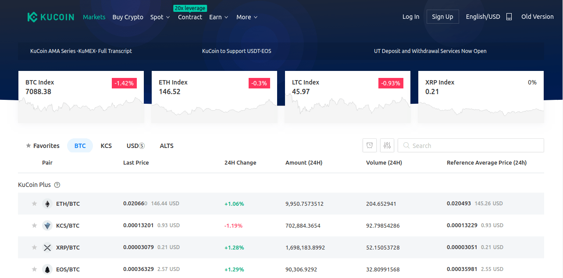The height and width of the screenshot is (278, 563).
Task: Click the +1.06% change in ETH/BTC row
Action: pos(234,204)
